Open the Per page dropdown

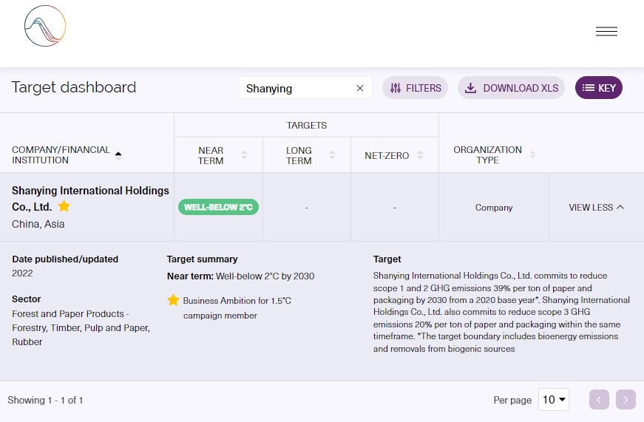553,400
